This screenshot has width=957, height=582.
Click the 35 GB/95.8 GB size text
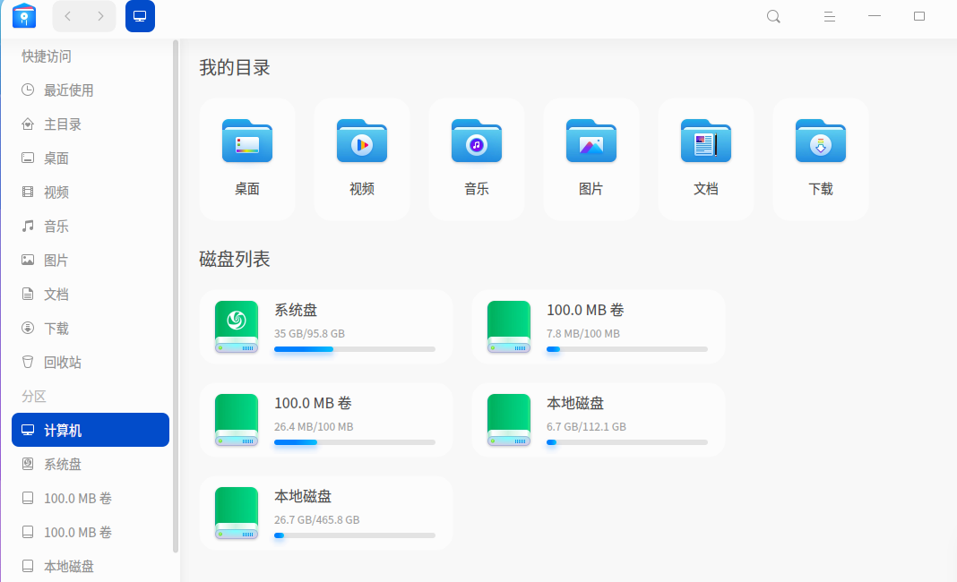(x=309, y=334)
